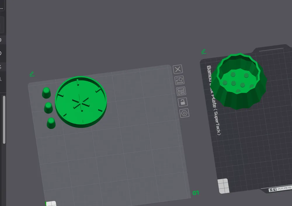292x206 pixels.
Task: Click the green 01 plate number
Action: (x=196, y=193)
